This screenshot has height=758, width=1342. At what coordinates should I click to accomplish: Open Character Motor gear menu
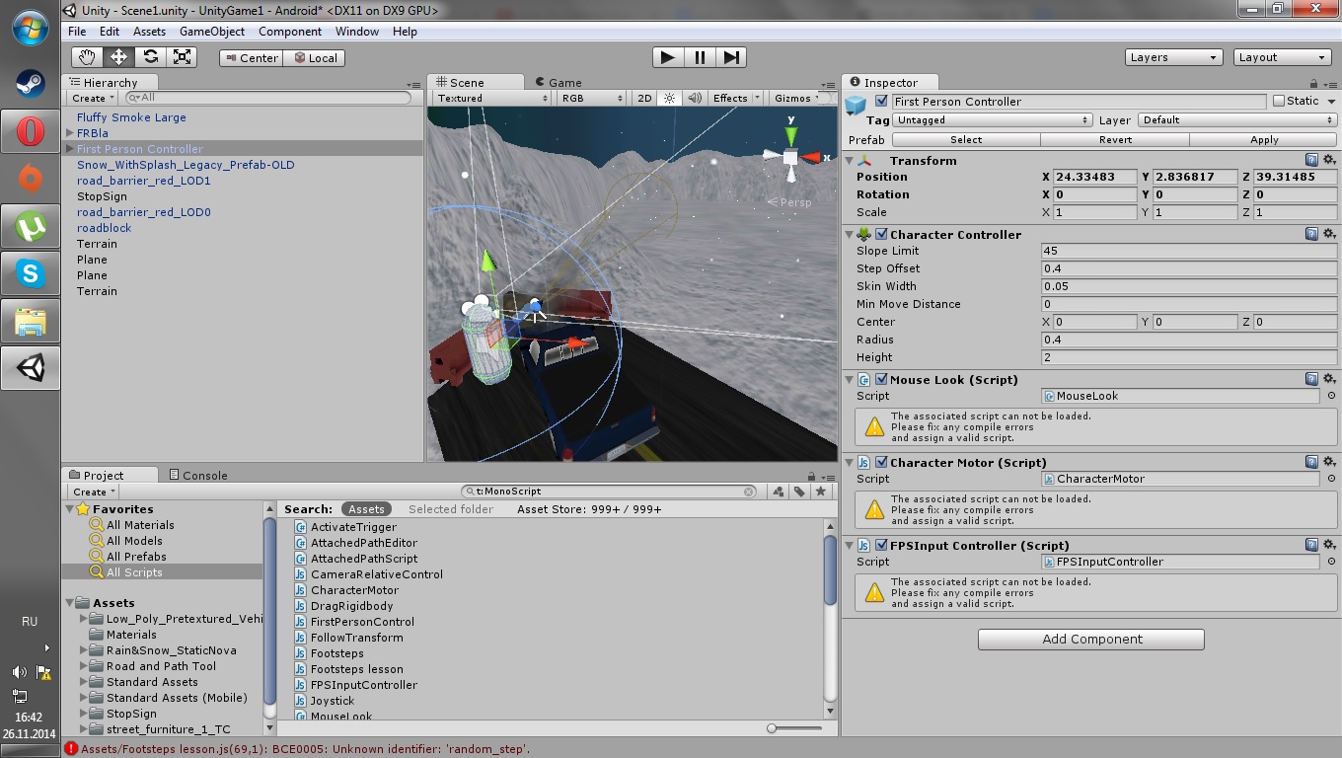pos(1329,462)
